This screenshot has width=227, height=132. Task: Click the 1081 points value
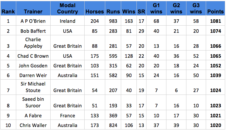[215, 21]
